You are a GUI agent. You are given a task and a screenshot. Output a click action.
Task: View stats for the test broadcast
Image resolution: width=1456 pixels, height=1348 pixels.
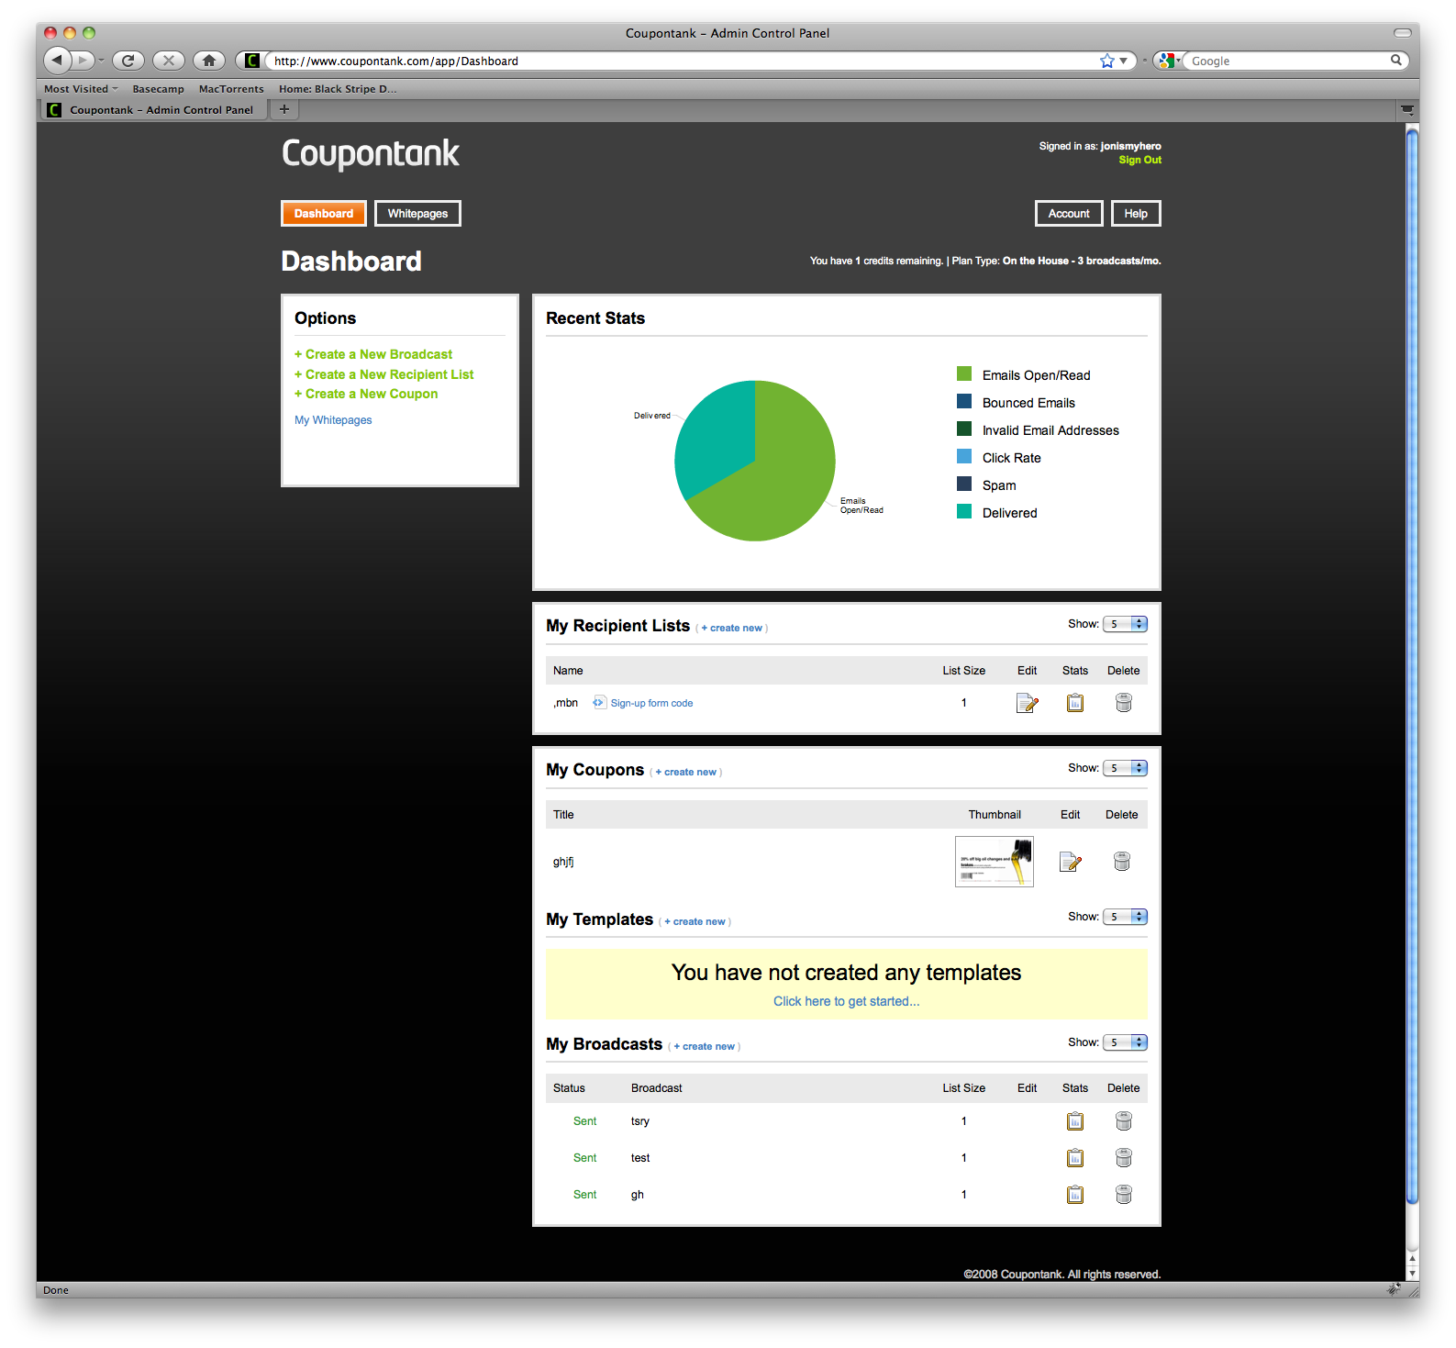(x=1075, y=1158)
